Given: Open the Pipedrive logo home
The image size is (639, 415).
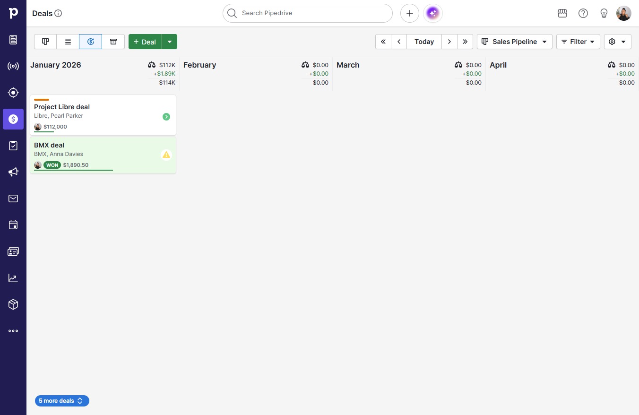Looking at the screenshot, I should point(13,13).
